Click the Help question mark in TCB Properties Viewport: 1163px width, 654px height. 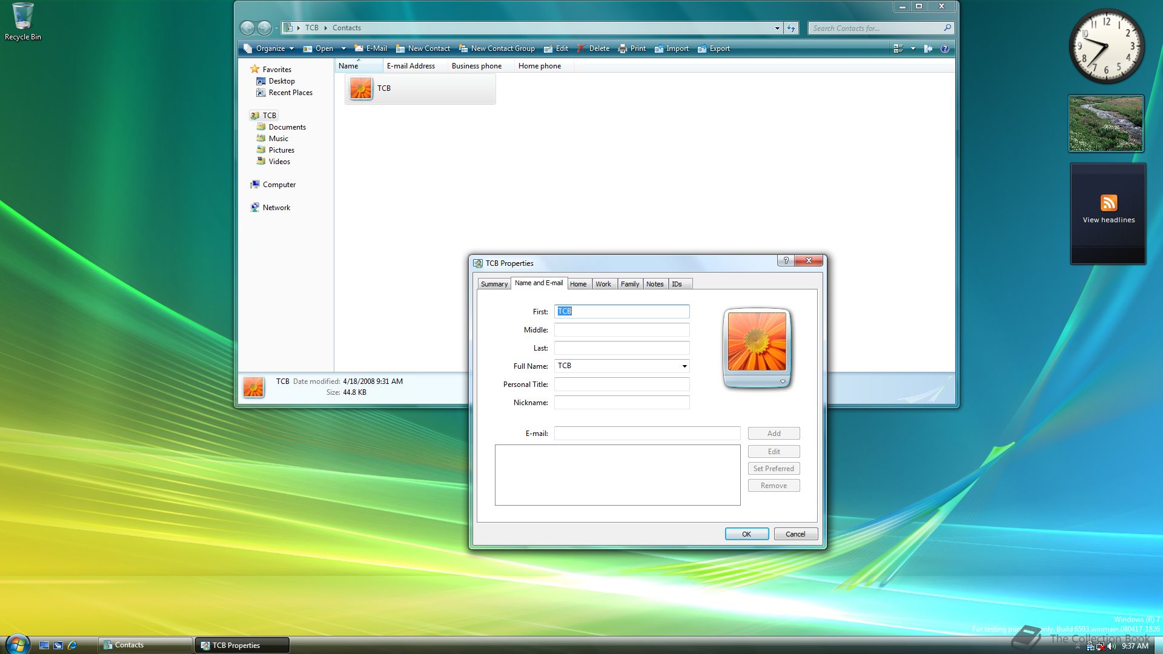tap(786, 260)
